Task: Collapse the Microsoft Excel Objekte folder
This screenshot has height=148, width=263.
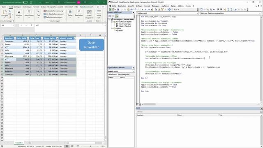Action: click(112, 22)
